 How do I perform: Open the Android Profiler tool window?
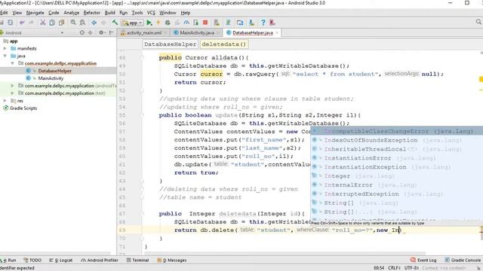pyautogui.click(x=100, y=260)
